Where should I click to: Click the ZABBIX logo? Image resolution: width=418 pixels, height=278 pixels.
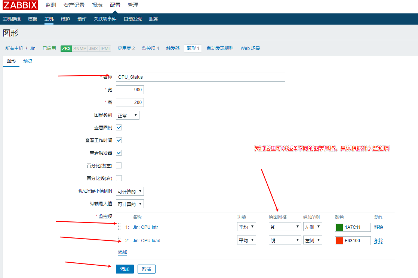[x=21, y=5]
